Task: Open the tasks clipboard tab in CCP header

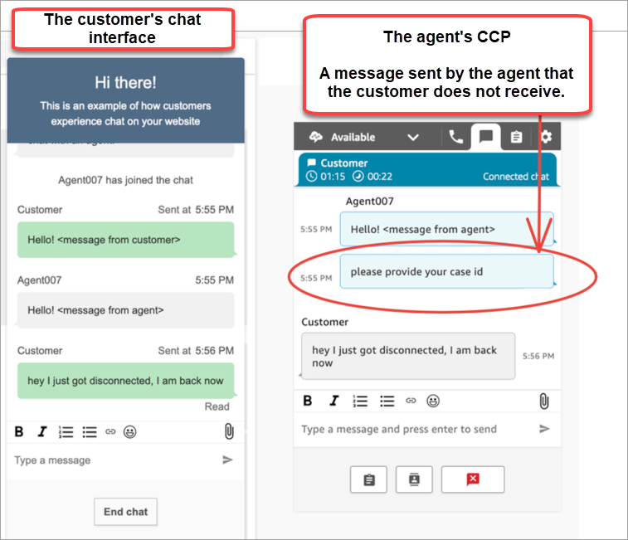Action: 516,137
